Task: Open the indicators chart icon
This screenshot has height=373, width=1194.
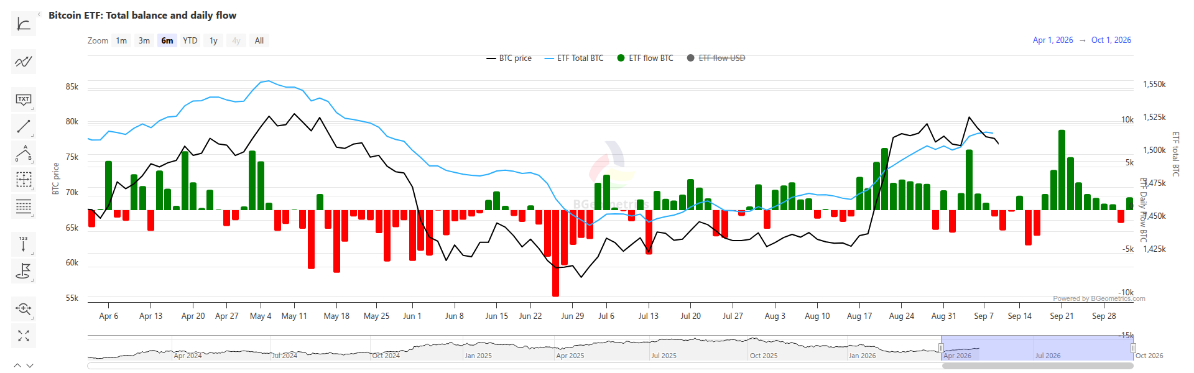Action: (x=24, y=24)
